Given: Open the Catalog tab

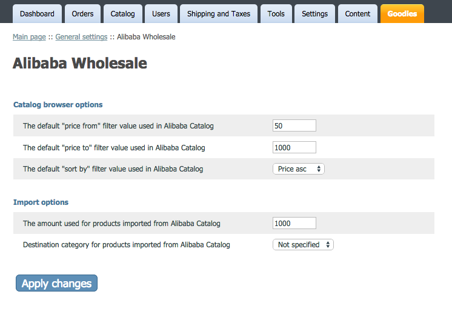Looking at the screenshot, I should (123, 13).
